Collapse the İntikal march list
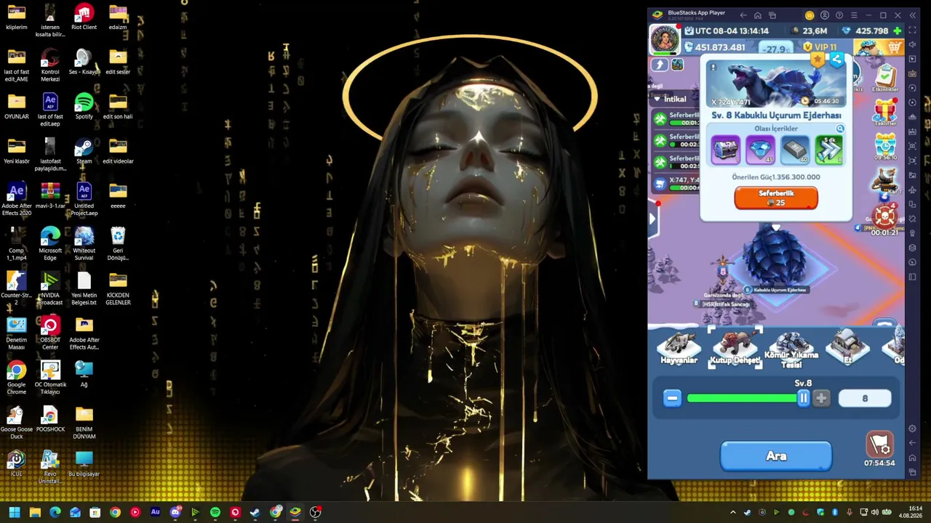This screenshot has width=931, height=523. (658, 99)
